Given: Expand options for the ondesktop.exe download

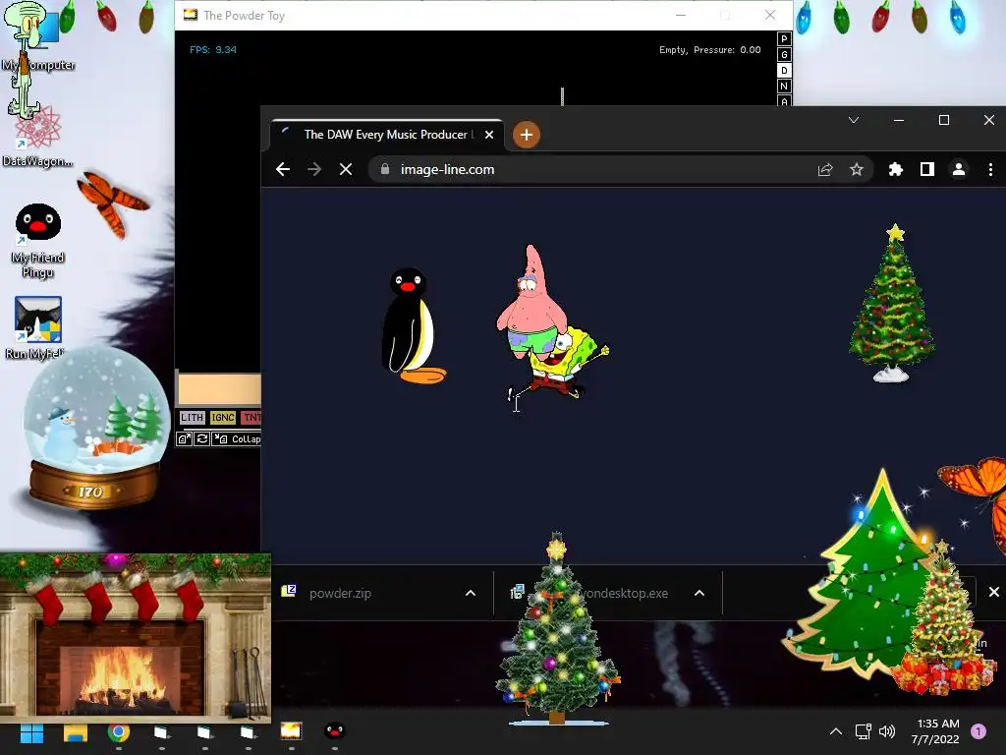Looking at the screenshot, I should 699,593.
